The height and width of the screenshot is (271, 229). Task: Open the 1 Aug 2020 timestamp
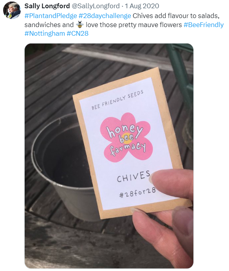click(x=142, y=6)
